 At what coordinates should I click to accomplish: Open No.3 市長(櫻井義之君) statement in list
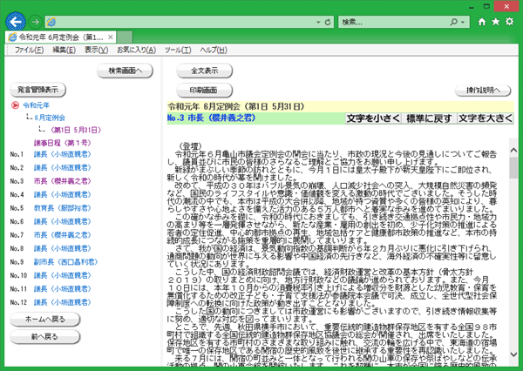point(63,181)
